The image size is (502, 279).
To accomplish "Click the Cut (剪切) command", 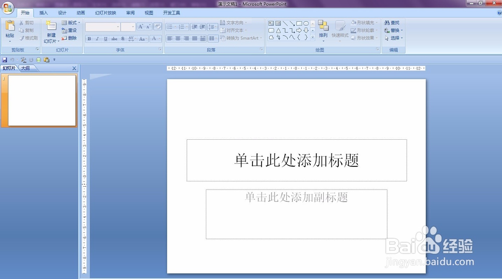I will click(26, 23).
